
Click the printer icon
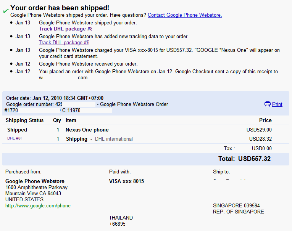268,104
